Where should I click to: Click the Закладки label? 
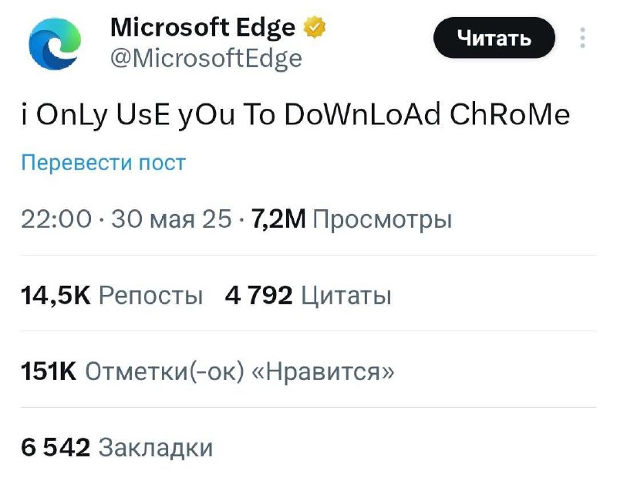[156, 448]
